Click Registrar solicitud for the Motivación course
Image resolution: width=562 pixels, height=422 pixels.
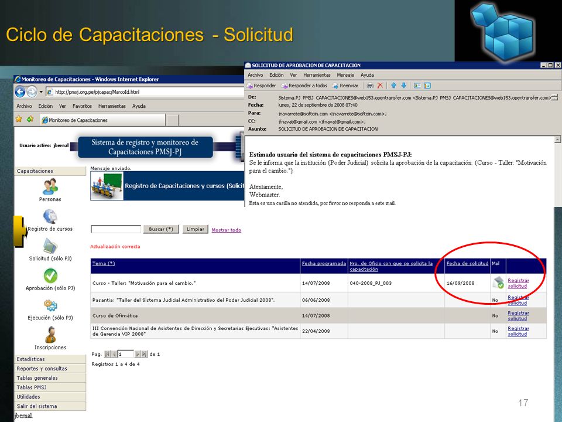tap(518, 283)
